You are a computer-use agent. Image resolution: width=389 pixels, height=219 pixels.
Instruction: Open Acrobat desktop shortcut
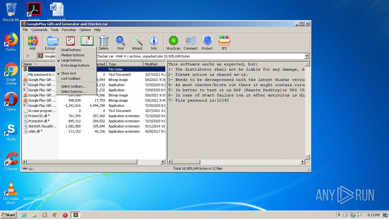34,12
